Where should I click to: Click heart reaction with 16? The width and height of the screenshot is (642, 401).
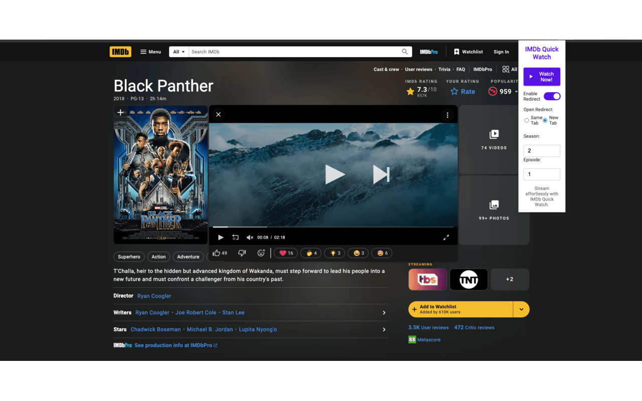286,253
